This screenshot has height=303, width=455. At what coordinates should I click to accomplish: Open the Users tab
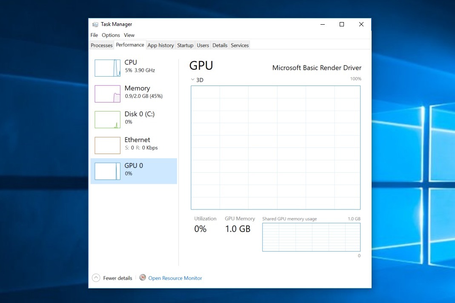click(203, 46)
